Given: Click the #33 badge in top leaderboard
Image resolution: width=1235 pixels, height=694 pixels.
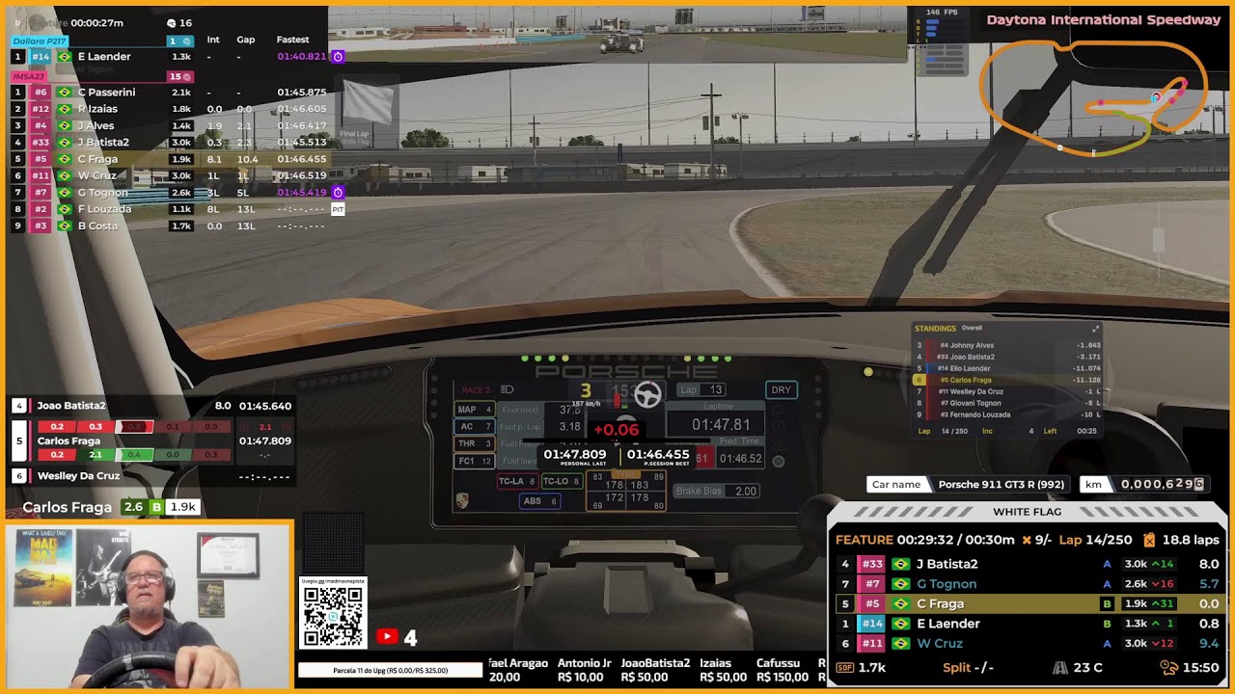Looking at the screenshot, I should pos(41,143).
